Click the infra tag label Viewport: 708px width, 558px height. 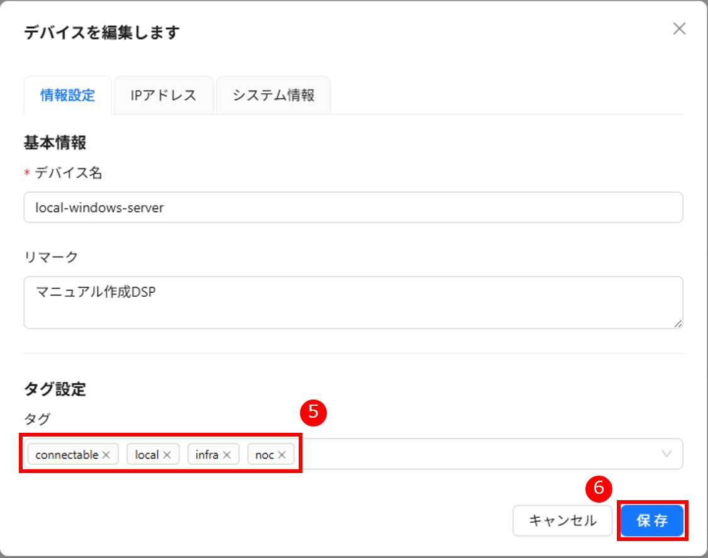pos(207,455)
